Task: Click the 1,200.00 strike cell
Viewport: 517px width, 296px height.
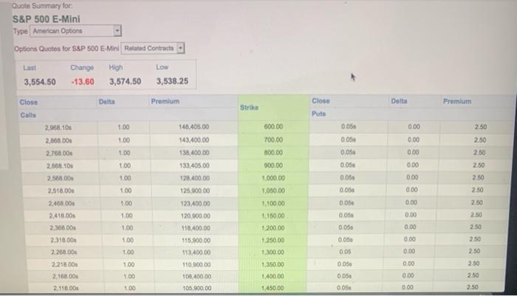Action: coord(273,228)
